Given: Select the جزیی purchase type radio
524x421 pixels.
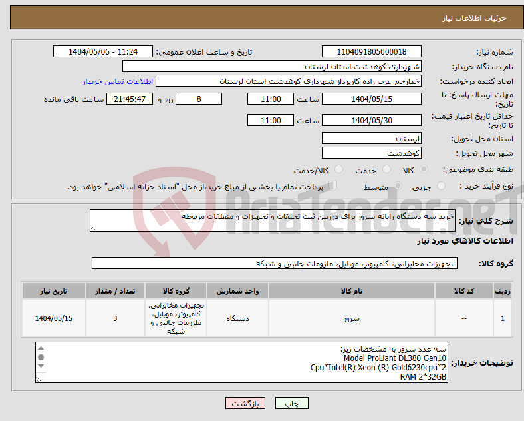Looking at the screenshot, I should pos(441,185).
